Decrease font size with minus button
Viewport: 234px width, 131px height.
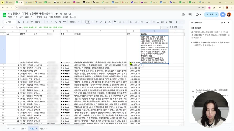pyautogui.click(x=83, y=22)
